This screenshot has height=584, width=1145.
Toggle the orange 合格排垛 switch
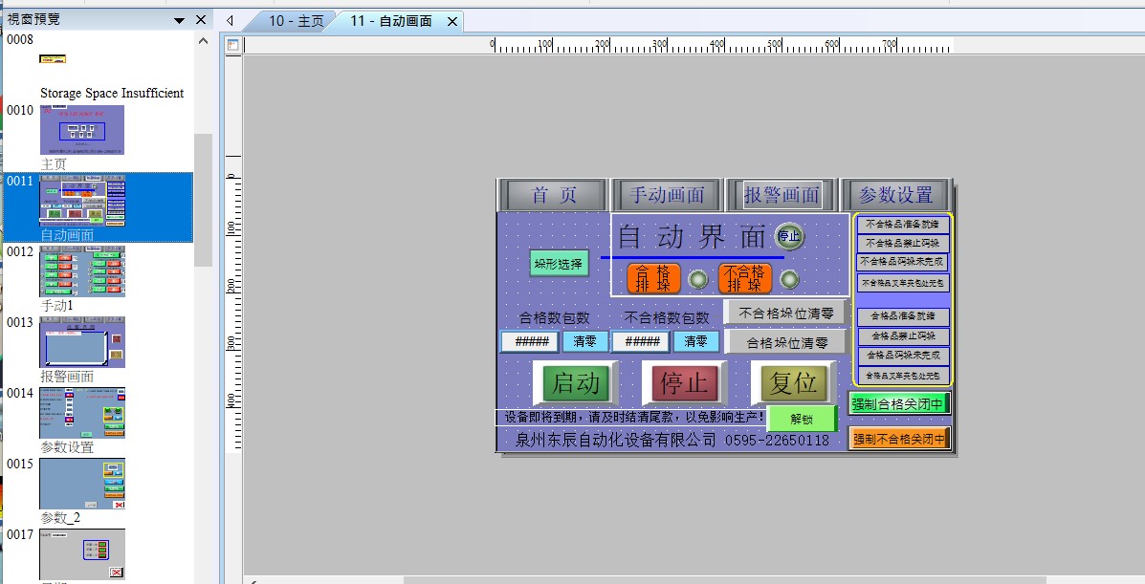(653, 278)
